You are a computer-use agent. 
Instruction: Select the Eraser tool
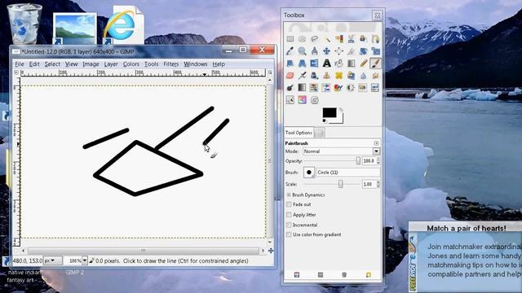[290, 76]
